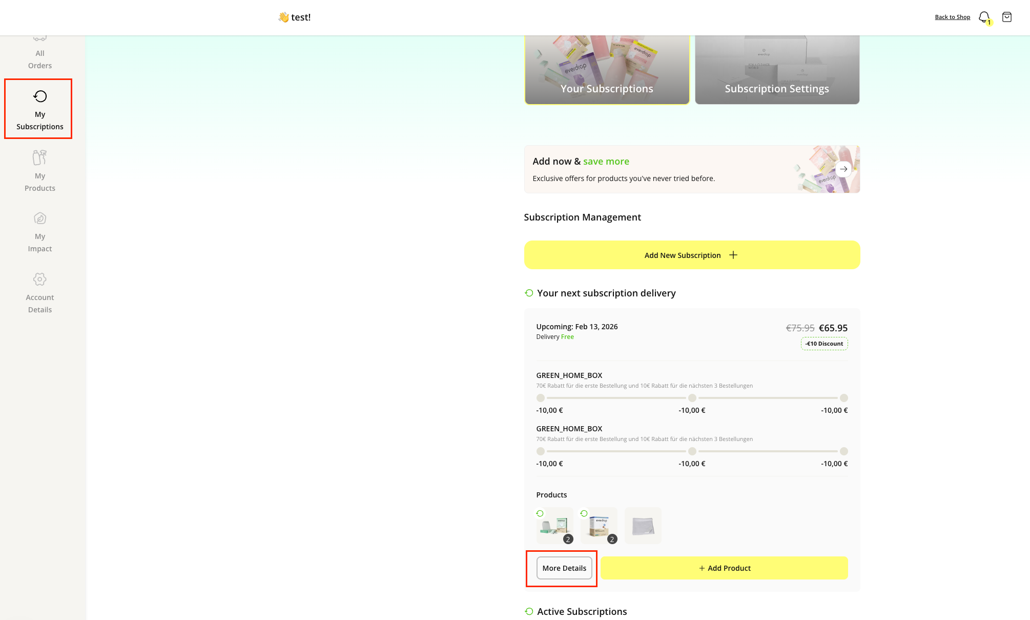Click the -€10 Discount badge
This screenshot has height=620, width=1030.
(x=824, y=344)
